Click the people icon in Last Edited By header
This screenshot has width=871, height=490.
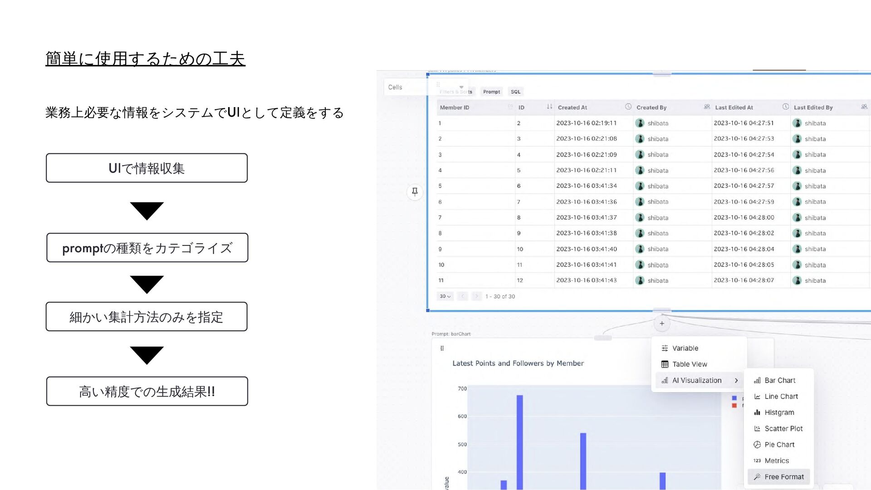864,107
